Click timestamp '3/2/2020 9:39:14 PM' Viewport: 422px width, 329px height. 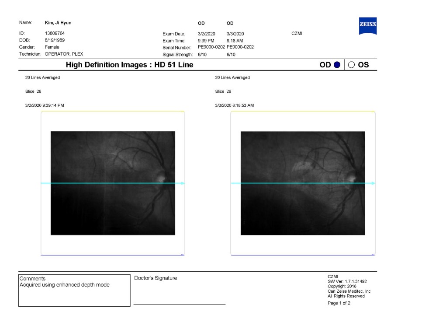click(x=45, y=105)
